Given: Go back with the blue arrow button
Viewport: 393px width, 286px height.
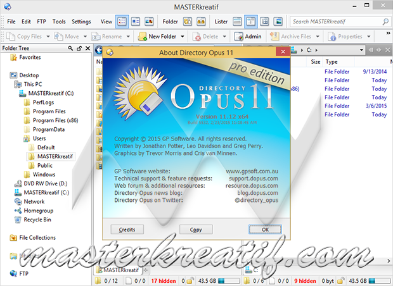Looking at the screenshot, I should pyautogui.click(x=99, y=50).
